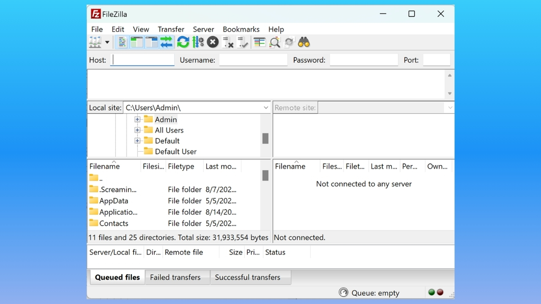Click the queue status gauge icon

[x=344, y=292]
